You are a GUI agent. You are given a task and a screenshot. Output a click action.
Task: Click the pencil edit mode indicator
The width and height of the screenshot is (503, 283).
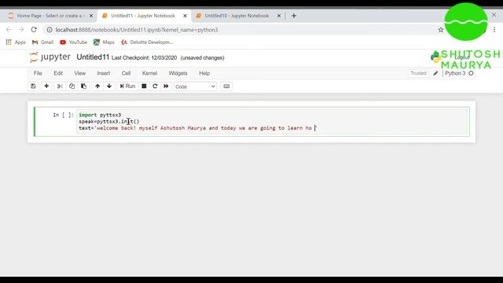tap(435, 73)
